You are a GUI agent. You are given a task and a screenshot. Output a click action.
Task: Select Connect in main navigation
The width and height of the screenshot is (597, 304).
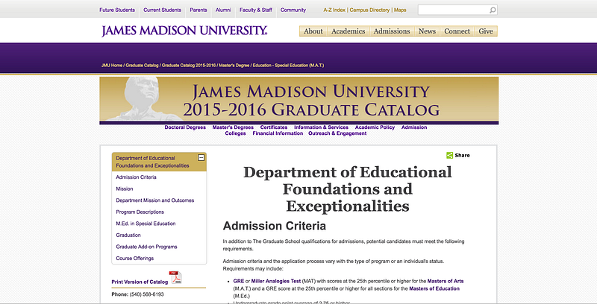coord(457,31)
